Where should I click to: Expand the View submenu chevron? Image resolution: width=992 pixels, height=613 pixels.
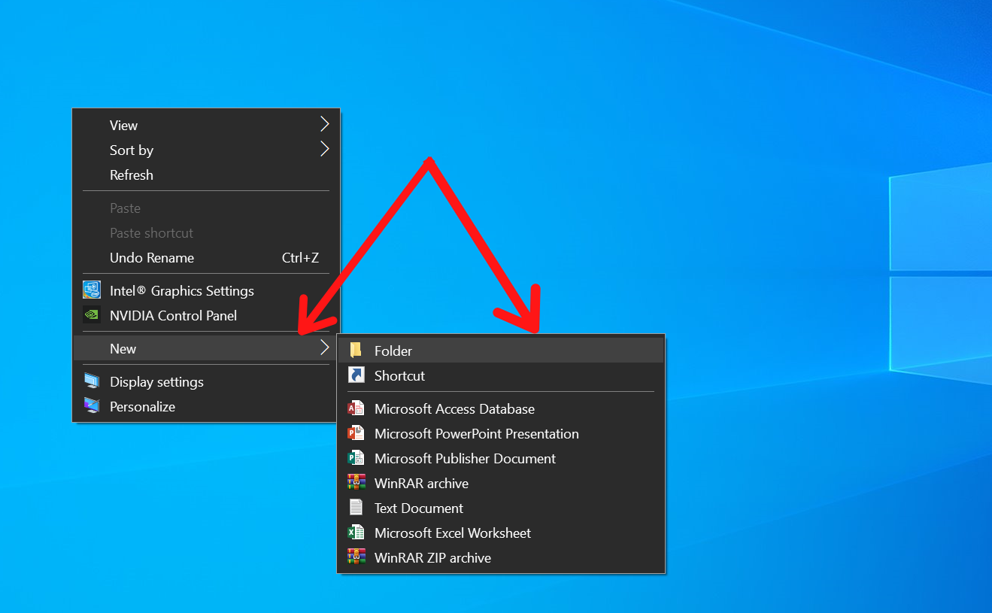pos(324,123)
